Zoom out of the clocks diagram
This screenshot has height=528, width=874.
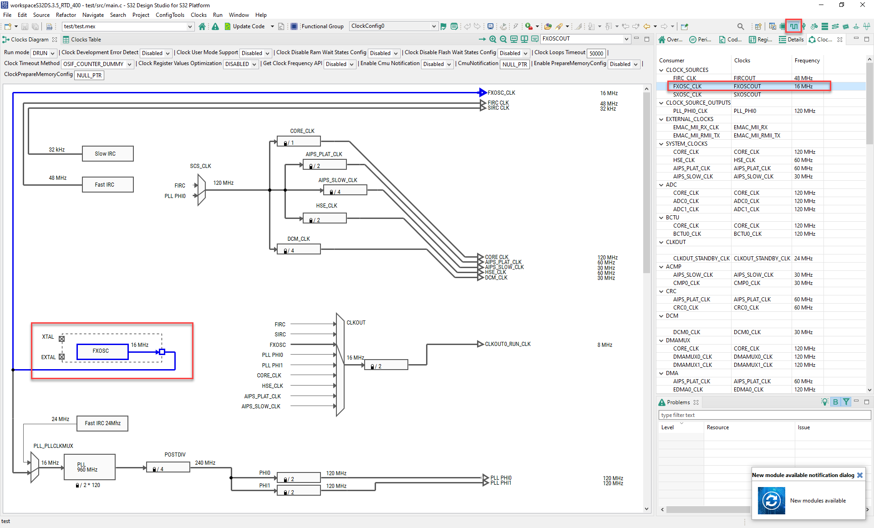[x=503, y=39]
